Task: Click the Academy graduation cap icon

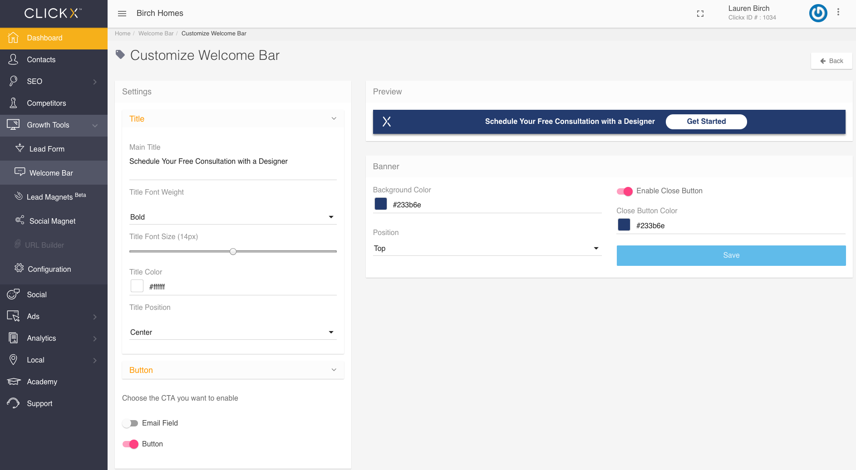Action: 14,382
